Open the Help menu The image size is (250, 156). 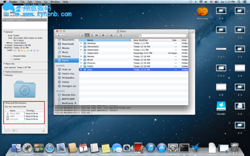pos(66,2)
